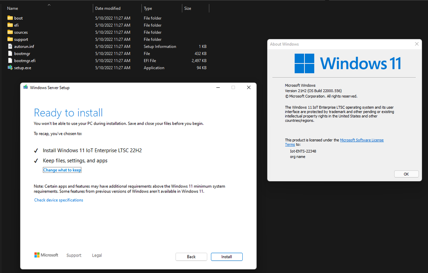Click the Microsoft logo in Setup
428x273 pixels.
(46, 255)
